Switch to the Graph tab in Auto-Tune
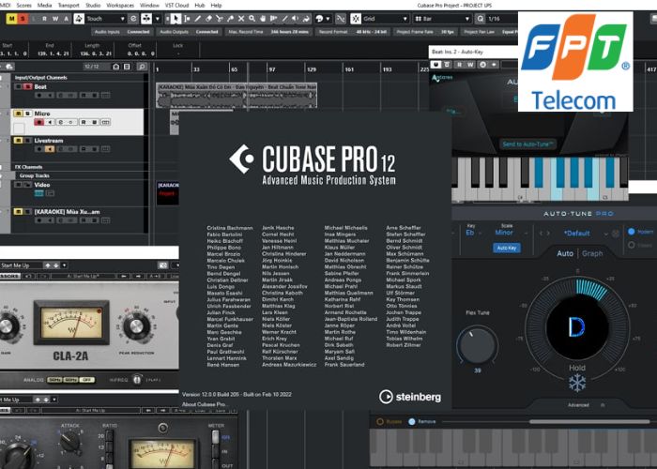 click(592, 253)
